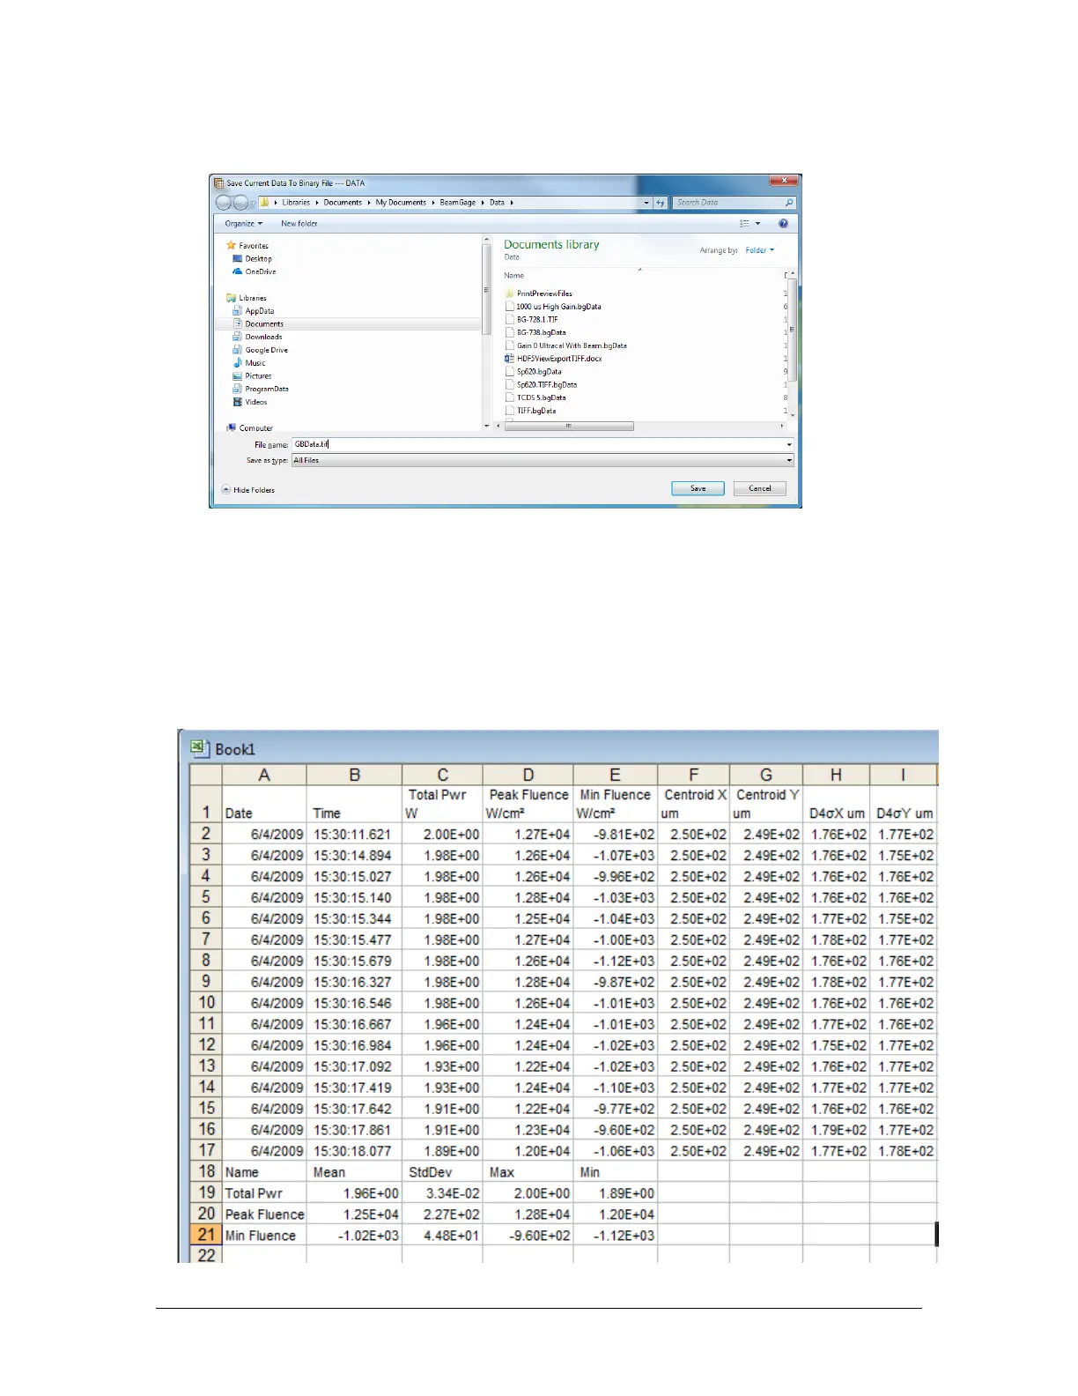
Task: Open Desktop under Favorites
Action: (x=258, y=259)
